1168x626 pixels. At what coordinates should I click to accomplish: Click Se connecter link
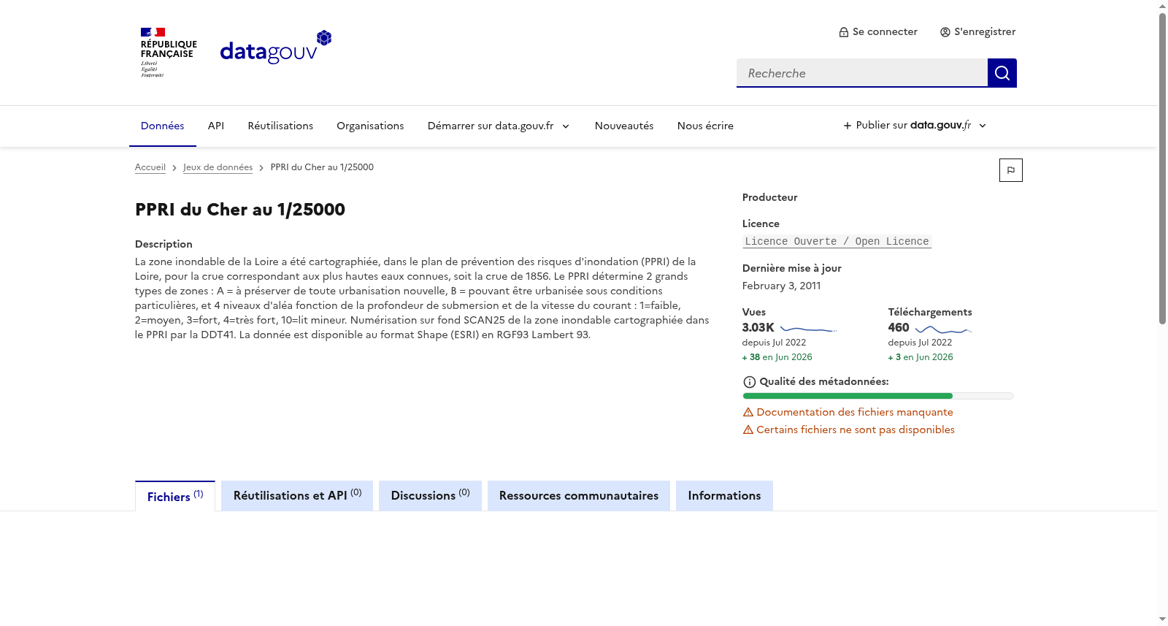pos(878,31)
